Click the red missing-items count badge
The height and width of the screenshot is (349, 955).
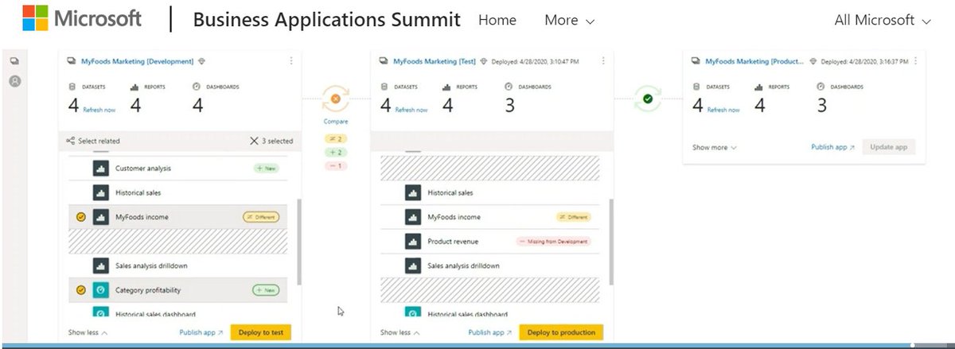335,165
